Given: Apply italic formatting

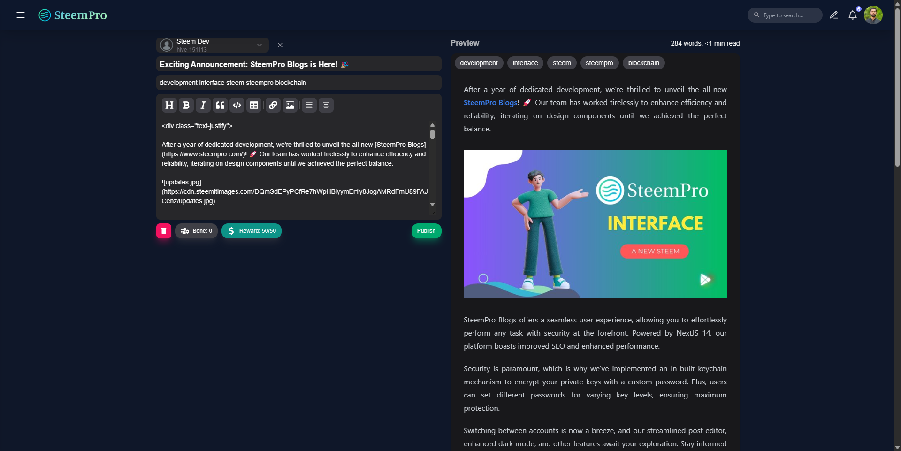Looking at the screenshot, I should (203, 105).
